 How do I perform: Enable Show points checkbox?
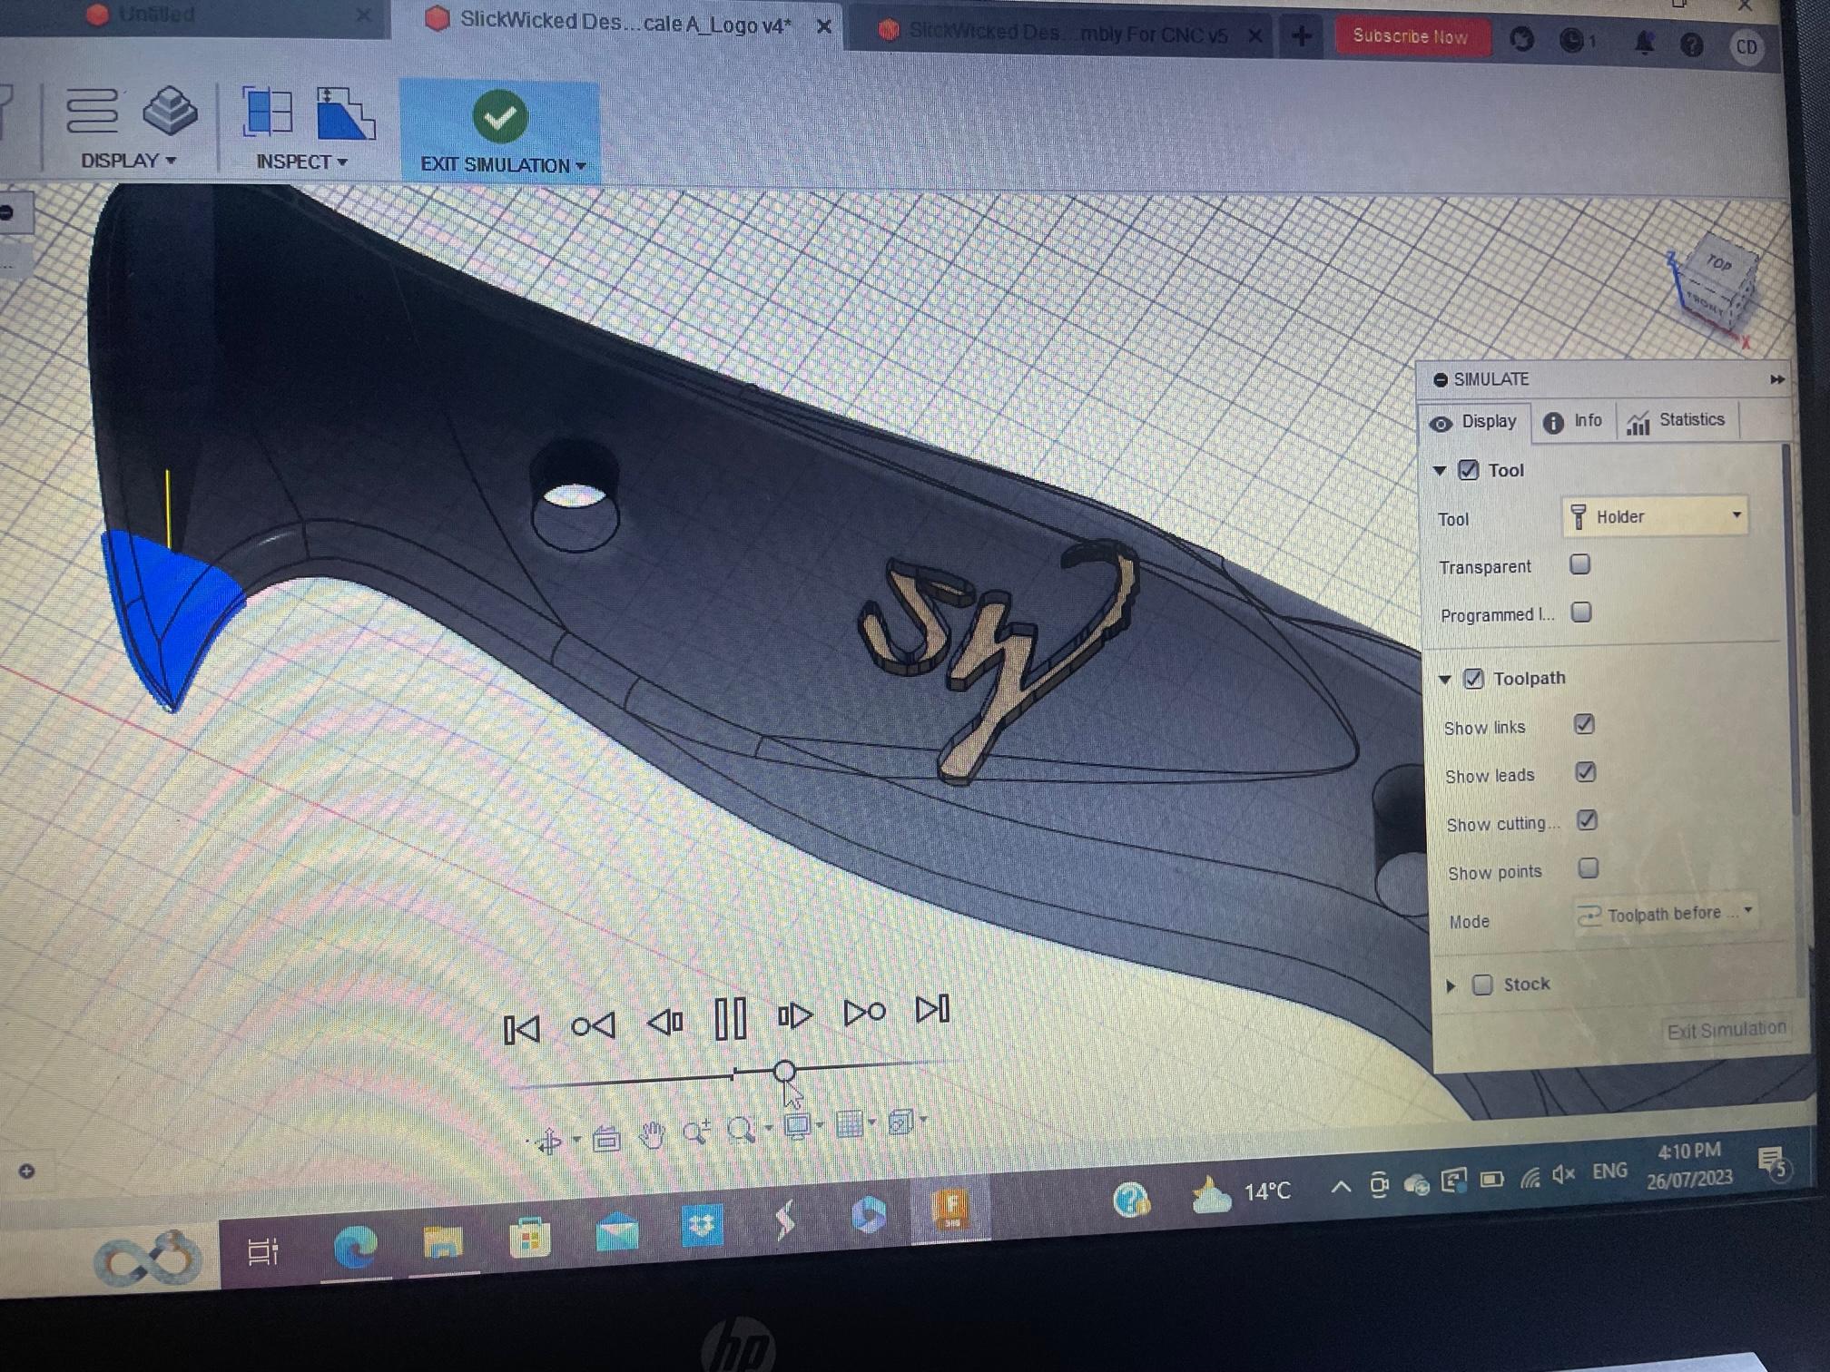tap(1589, 868)
